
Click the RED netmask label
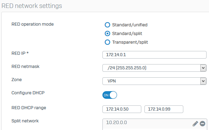click(x=25, y=67)
